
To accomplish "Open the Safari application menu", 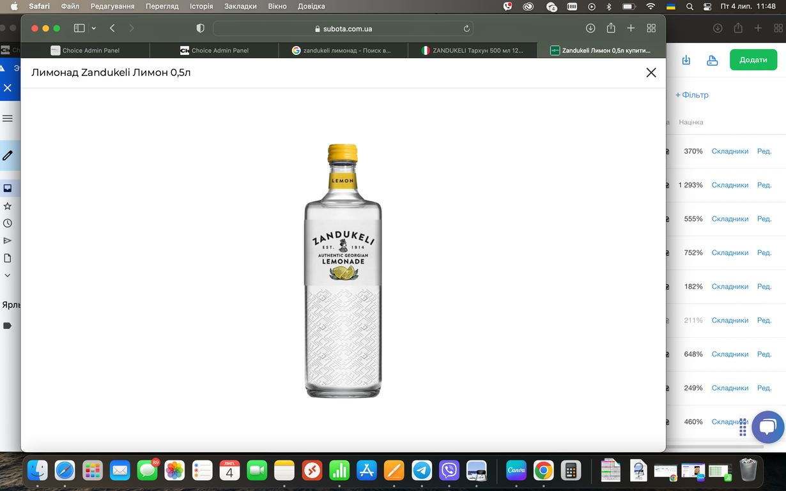I will [39, 6].
